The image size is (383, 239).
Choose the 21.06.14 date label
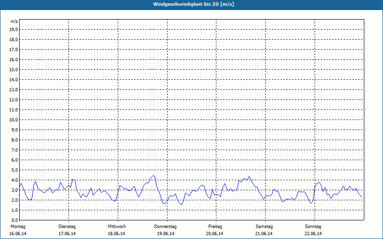tap(264, 233)
